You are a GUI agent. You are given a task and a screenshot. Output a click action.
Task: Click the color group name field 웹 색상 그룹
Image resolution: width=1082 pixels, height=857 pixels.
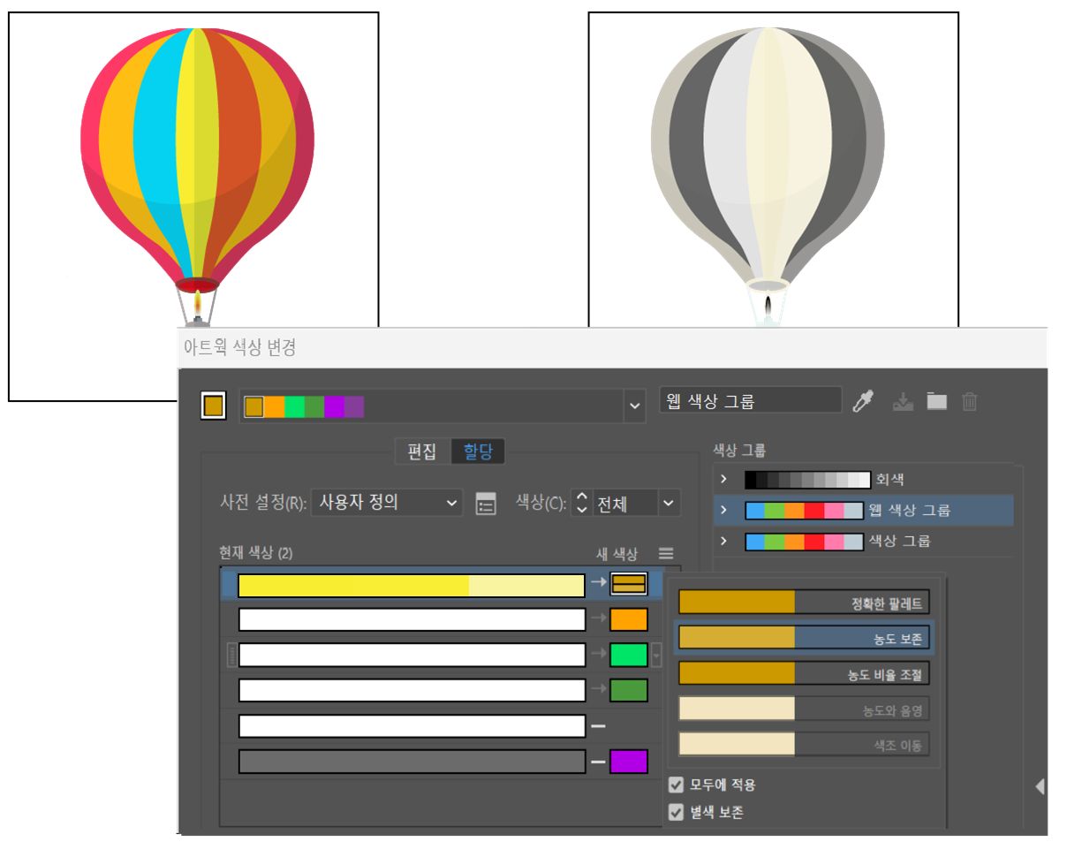coord(751,401)
